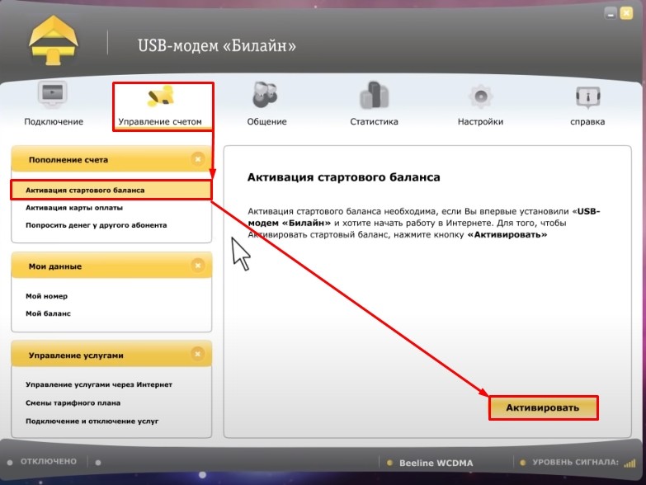Click the Beeline WCDMA status text
This screenshot has height=485, width=646.
(x=436, y=464)
